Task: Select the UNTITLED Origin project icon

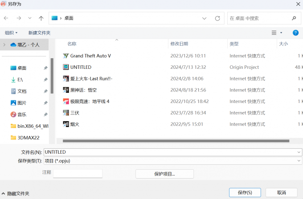Action: pos(66,67)
